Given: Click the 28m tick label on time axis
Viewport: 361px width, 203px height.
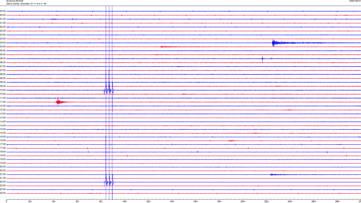Looking at the screenshot, I should pos(337,201).
